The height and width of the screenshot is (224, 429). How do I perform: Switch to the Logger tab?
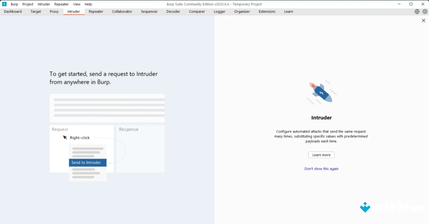(219, 11)
